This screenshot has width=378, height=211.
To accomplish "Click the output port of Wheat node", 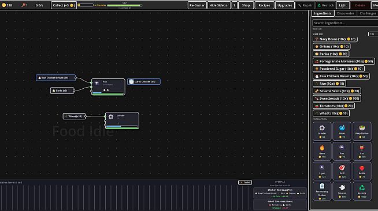I will (86, 116).
